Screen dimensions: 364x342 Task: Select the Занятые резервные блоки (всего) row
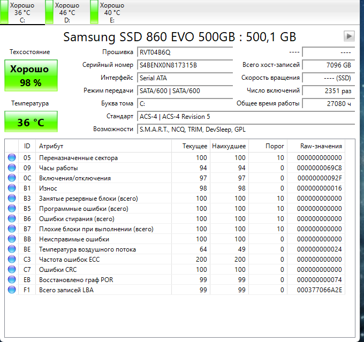point(175,198)
